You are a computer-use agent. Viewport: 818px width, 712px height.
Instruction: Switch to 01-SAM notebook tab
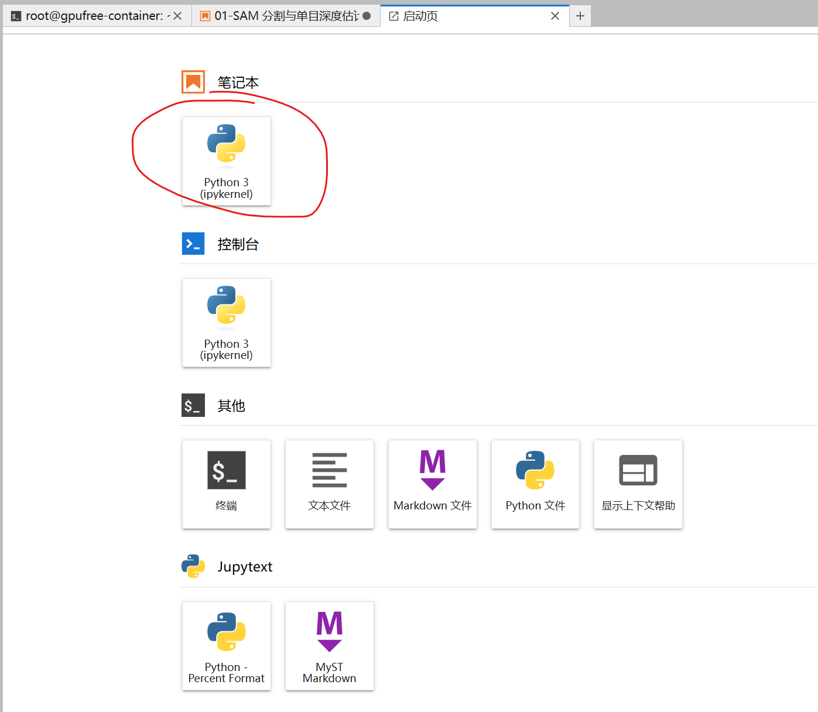[286, 16]
